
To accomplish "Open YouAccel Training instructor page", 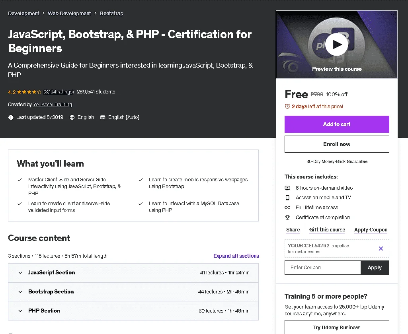I will point(53,105).
